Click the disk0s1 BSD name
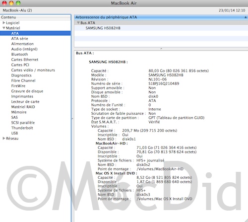 129,139
